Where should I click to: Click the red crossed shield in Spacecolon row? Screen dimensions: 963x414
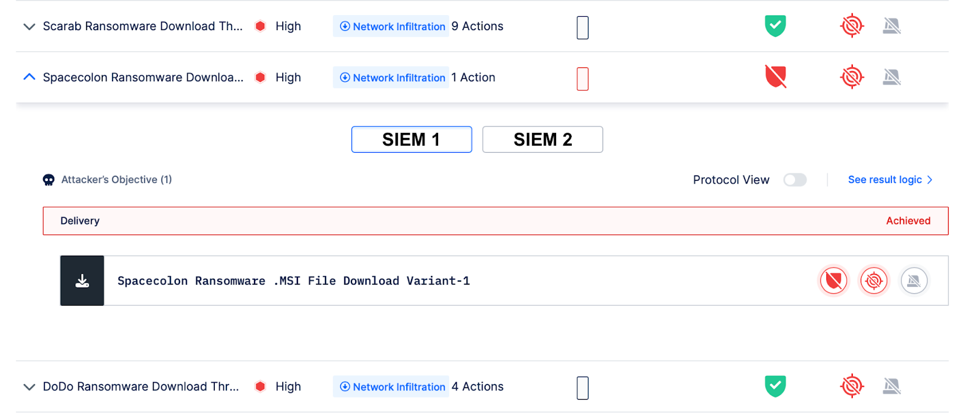(775, 77)
